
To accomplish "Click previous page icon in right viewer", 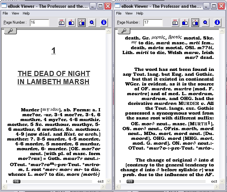I will click(185, 22).
